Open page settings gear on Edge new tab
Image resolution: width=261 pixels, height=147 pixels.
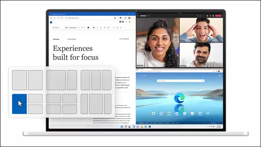(x=220, y=76)
